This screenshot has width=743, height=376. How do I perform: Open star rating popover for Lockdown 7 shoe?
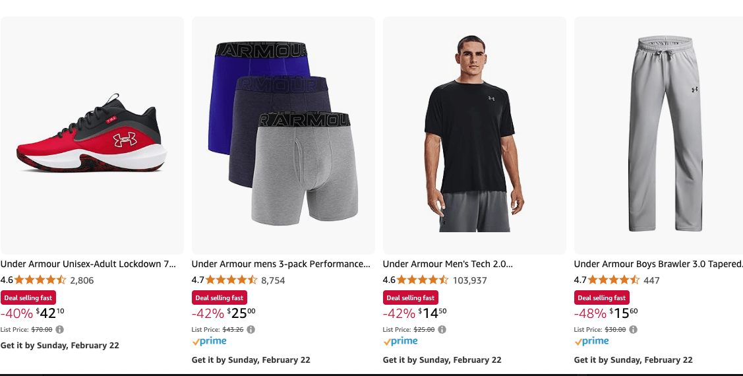[x=40, y=280]
